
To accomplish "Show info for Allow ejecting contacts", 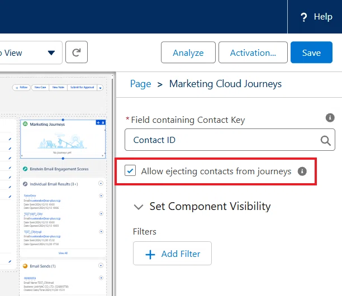I will pos(302,171).
